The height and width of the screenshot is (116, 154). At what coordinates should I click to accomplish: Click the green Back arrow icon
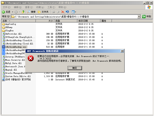[3, 12]
